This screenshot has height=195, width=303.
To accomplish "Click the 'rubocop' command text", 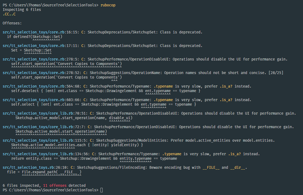I will coord(108,5).
